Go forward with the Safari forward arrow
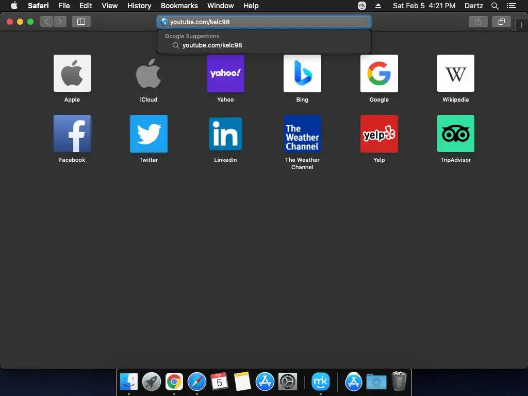Image resolution: width=528 pixels, height=396 pixels. [60, 22]
